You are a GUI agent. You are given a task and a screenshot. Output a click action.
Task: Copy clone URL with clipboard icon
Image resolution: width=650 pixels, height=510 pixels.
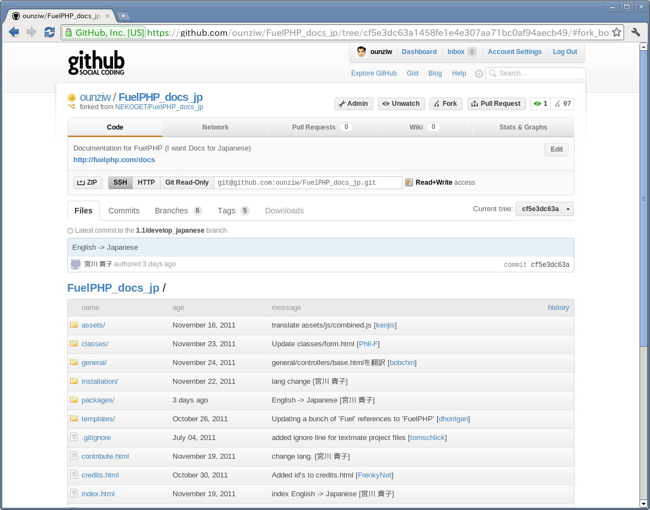click(409, 182)
